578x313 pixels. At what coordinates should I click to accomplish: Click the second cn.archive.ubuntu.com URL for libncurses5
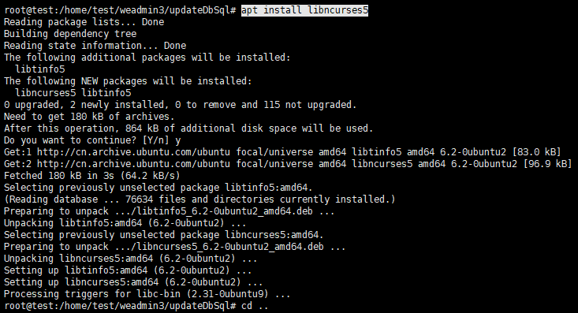[133, 164]
